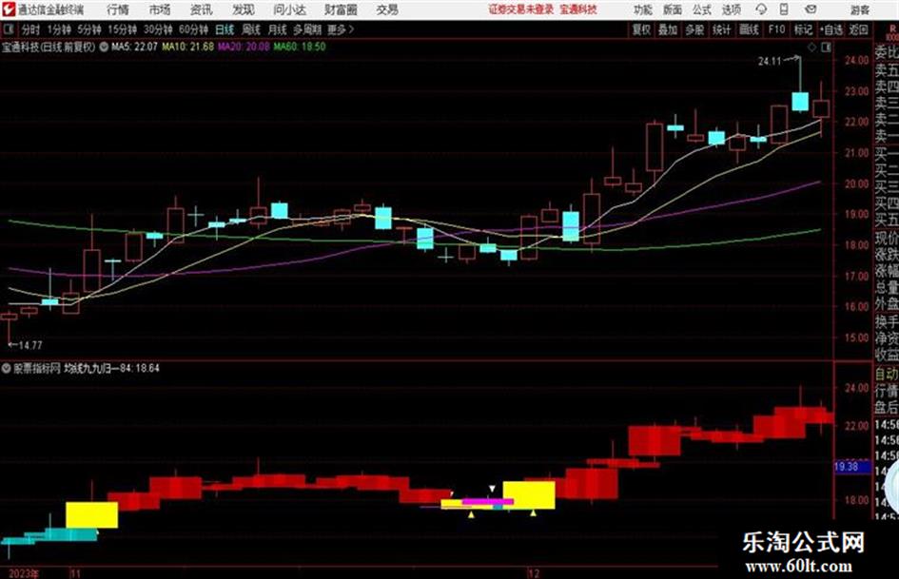Click the panel layout icon before 分时
The height and width of the screenshot is (579, 899).
pyautogui.click(x=8, y=29)
